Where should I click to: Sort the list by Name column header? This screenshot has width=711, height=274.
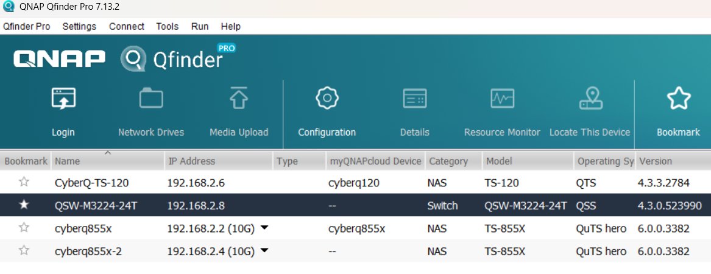[x=67, y=161]
